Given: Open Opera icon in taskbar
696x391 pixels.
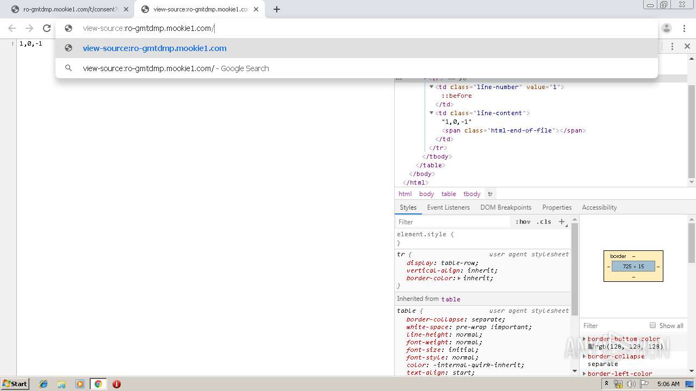Looking at the screenshot, I should pyautogui.click(x=116, y=384).
